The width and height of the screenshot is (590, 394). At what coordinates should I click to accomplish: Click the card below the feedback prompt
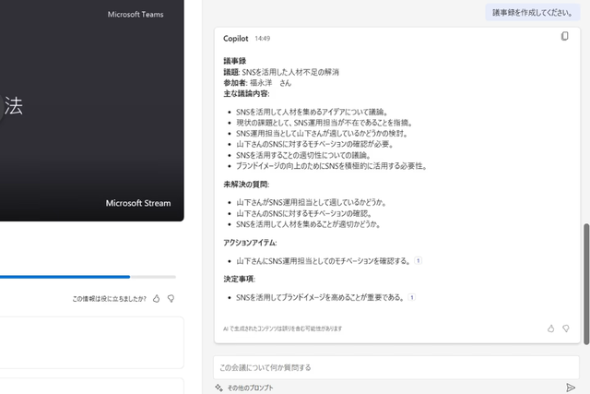tap(92, 341)
